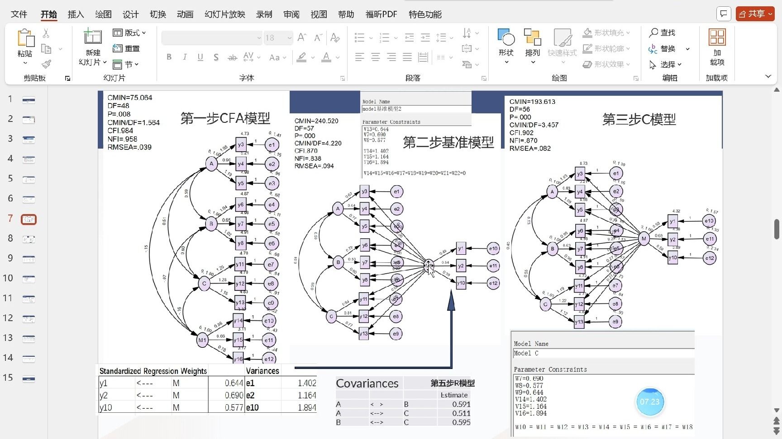Viewport: 782px width, 439px height.
Task: Decrease font size icon
Action: (318, 37)
